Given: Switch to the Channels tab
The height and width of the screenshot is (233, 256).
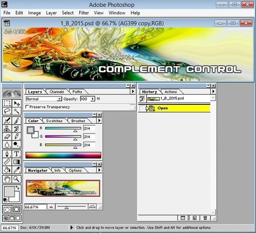Looking at the screenshot, I should point(57,92).
